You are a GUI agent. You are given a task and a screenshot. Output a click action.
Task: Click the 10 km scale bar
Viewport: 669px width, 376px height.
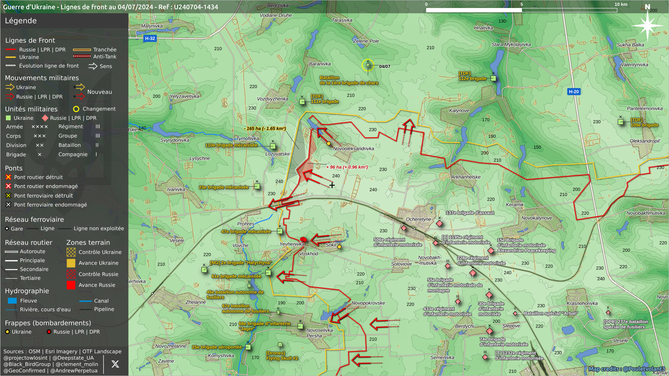[521, 10]
